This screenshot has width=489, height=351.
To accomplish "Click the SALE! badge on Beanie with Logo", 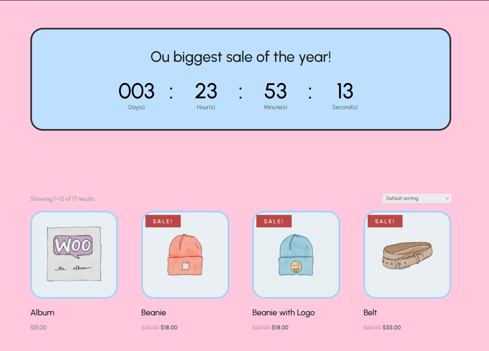I will click(274, 221).
